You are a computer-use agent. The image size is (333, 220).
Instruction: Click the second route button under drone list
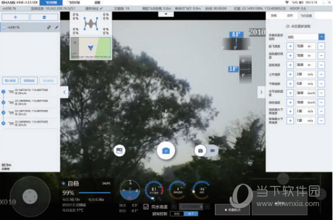coord(29,80)
